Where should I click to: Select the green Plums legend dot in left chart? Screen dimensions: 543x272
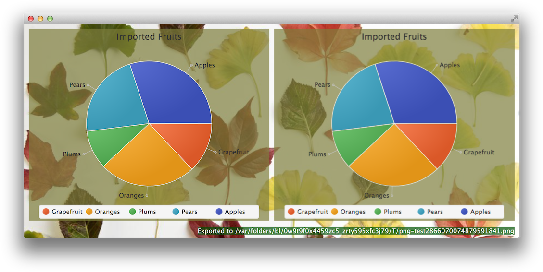[133, 212]
